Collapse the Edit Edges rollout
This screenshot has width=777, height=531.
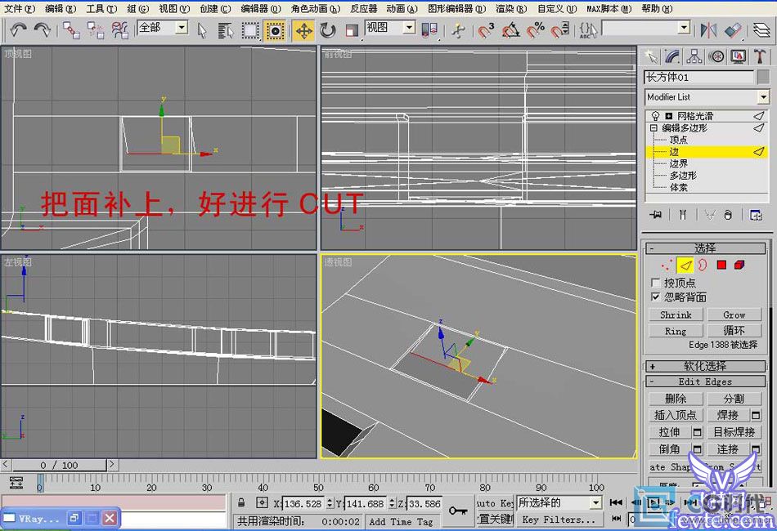click(705, 382)
